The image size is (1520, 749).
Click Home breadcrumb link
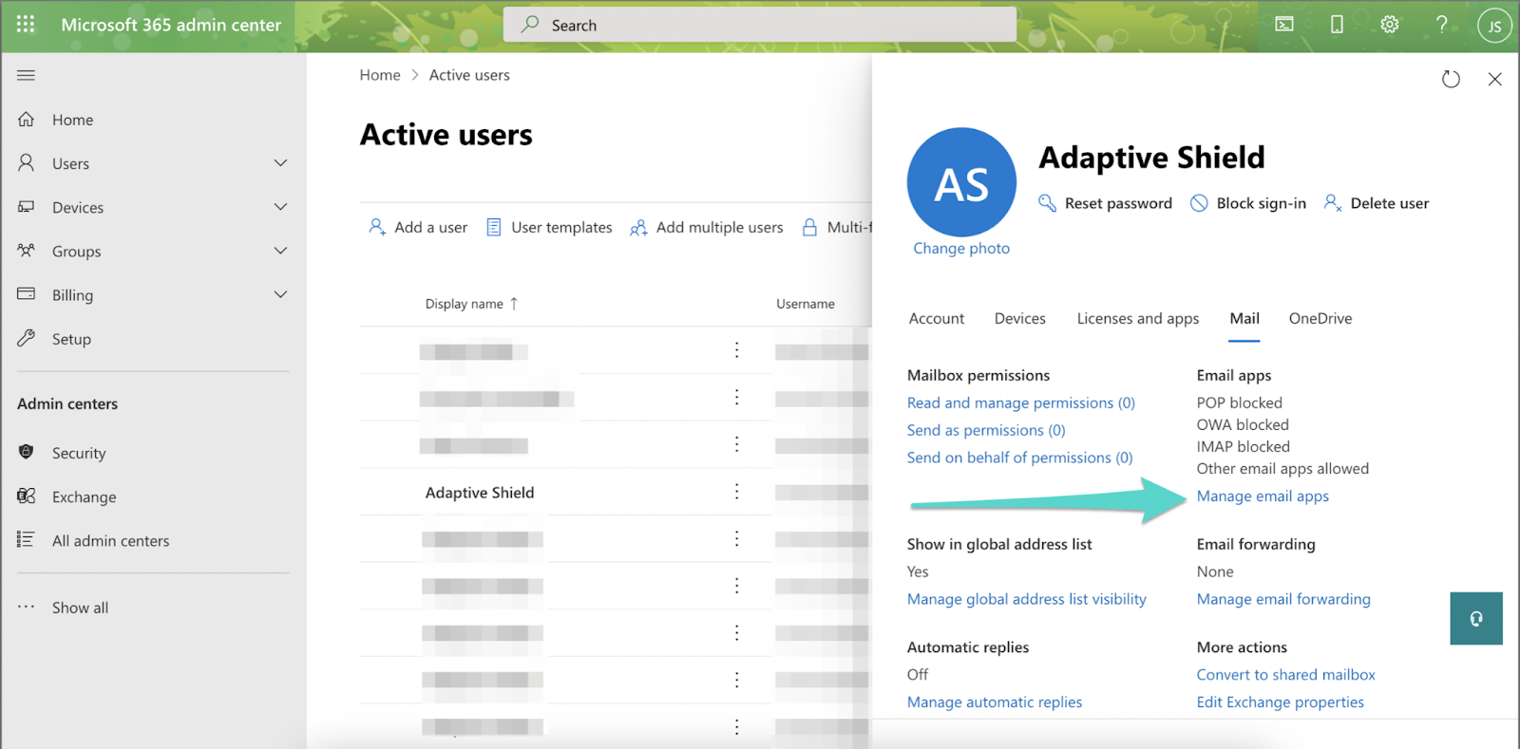click(380, 75)
